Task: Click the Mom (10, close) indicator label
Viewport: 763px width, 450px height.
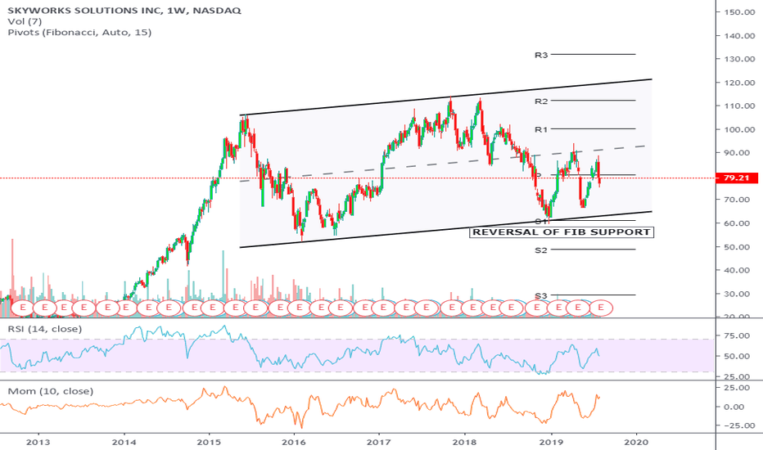Action: pyautogui.click(x=51, y=391)
